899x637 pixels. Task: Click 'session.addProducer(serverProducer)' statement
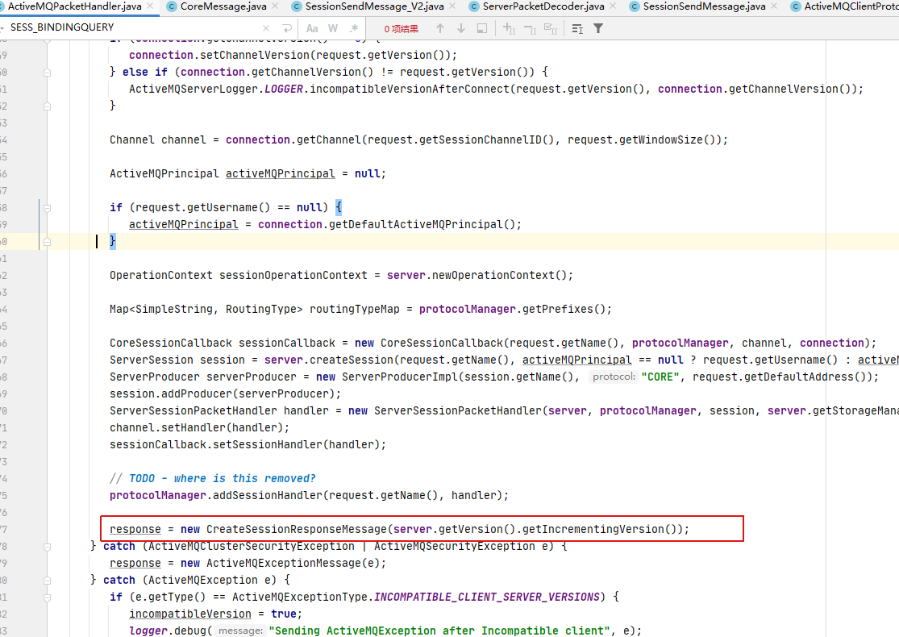click(225, 394)
